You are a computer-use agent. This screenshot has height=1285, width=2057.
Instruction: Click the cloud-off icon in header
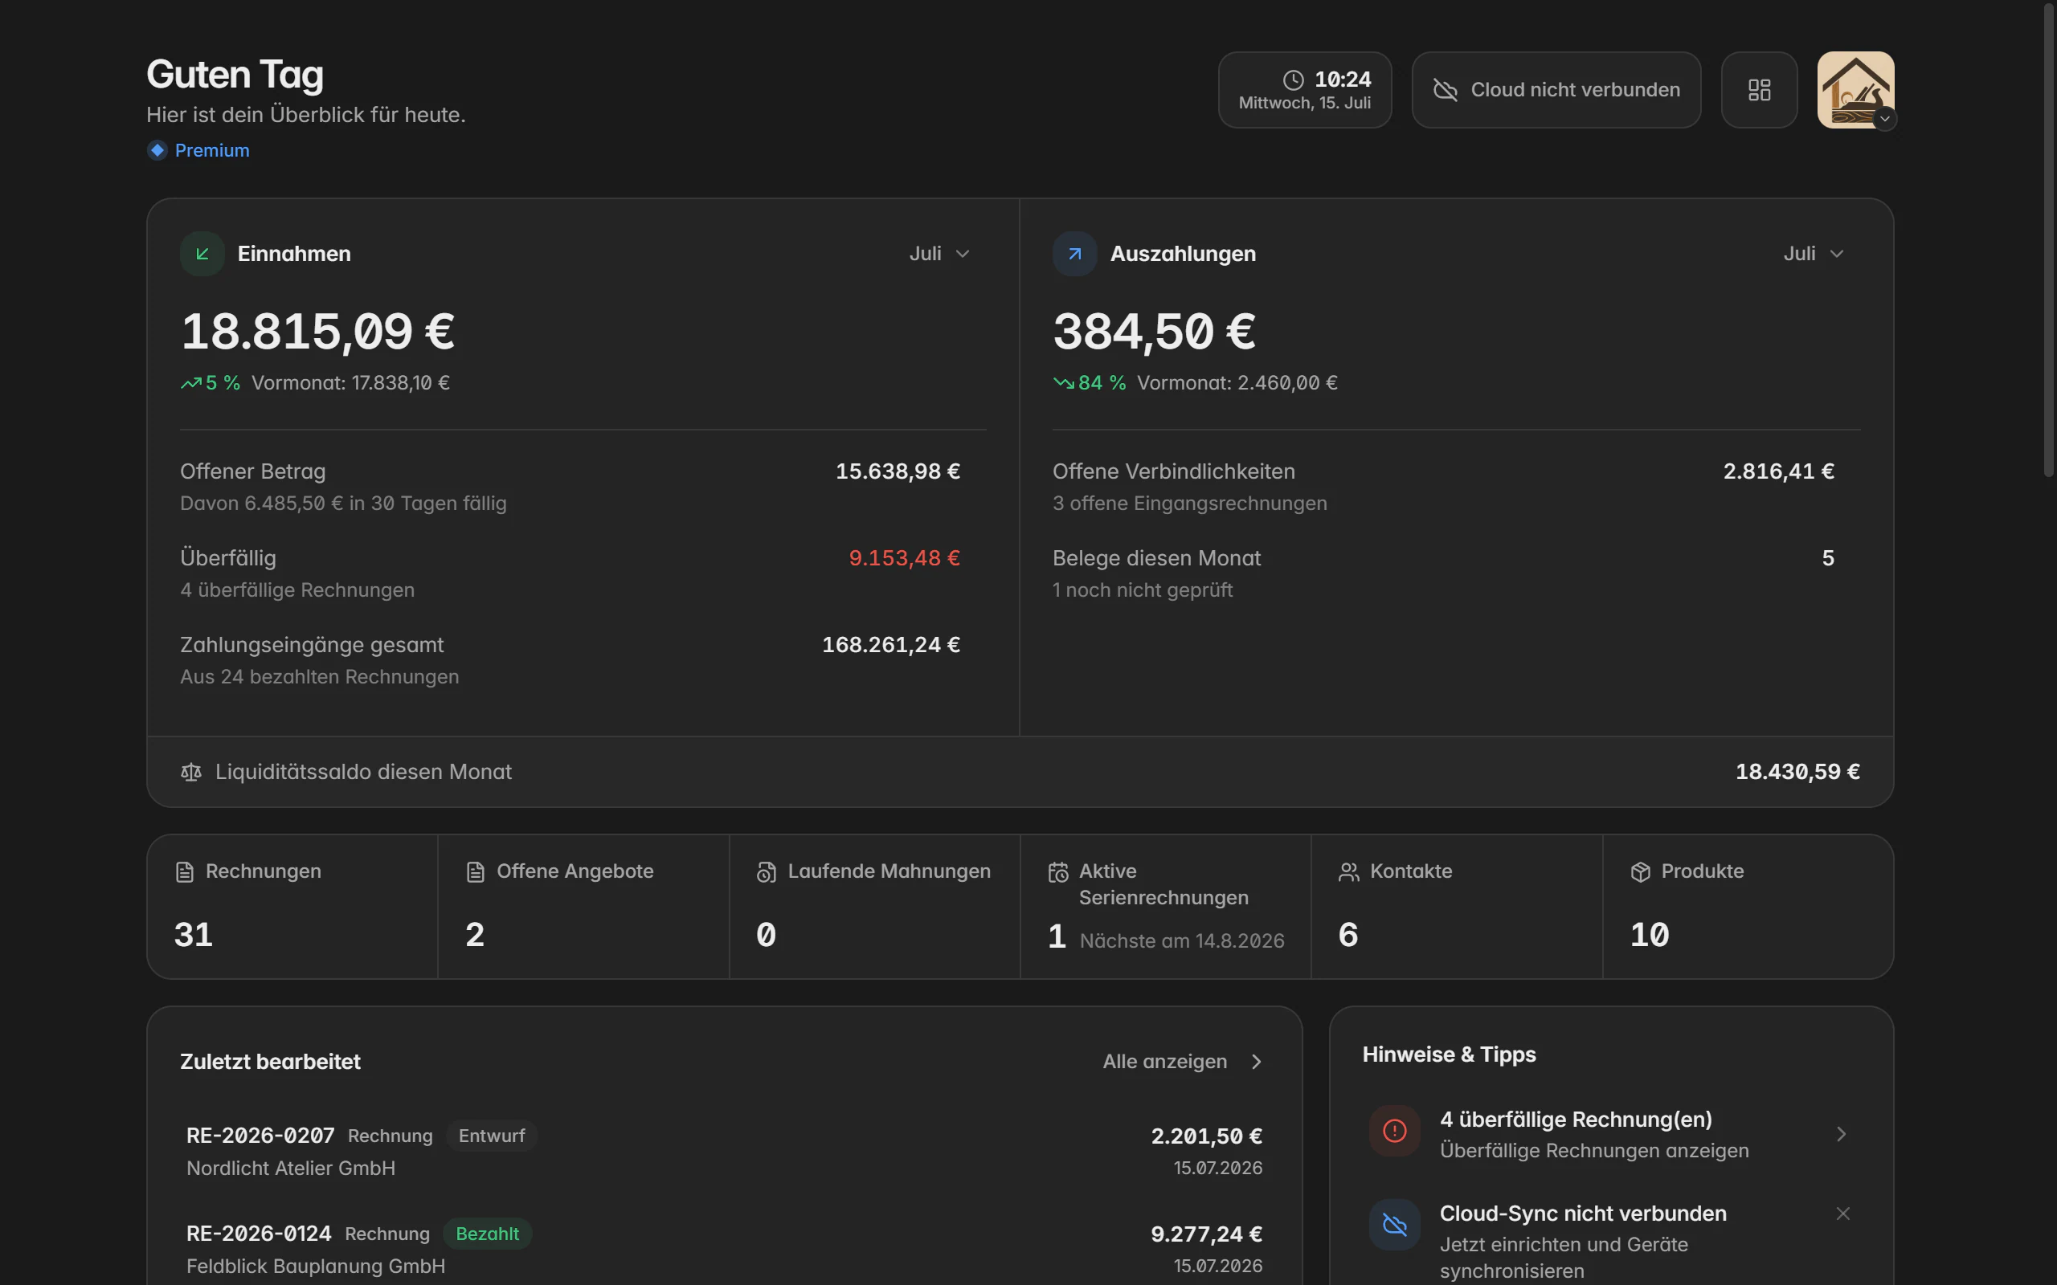[1445, 90]
